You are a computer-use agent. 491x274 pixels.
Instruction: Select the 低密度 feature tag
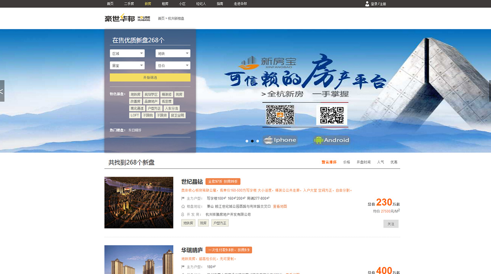167,102
